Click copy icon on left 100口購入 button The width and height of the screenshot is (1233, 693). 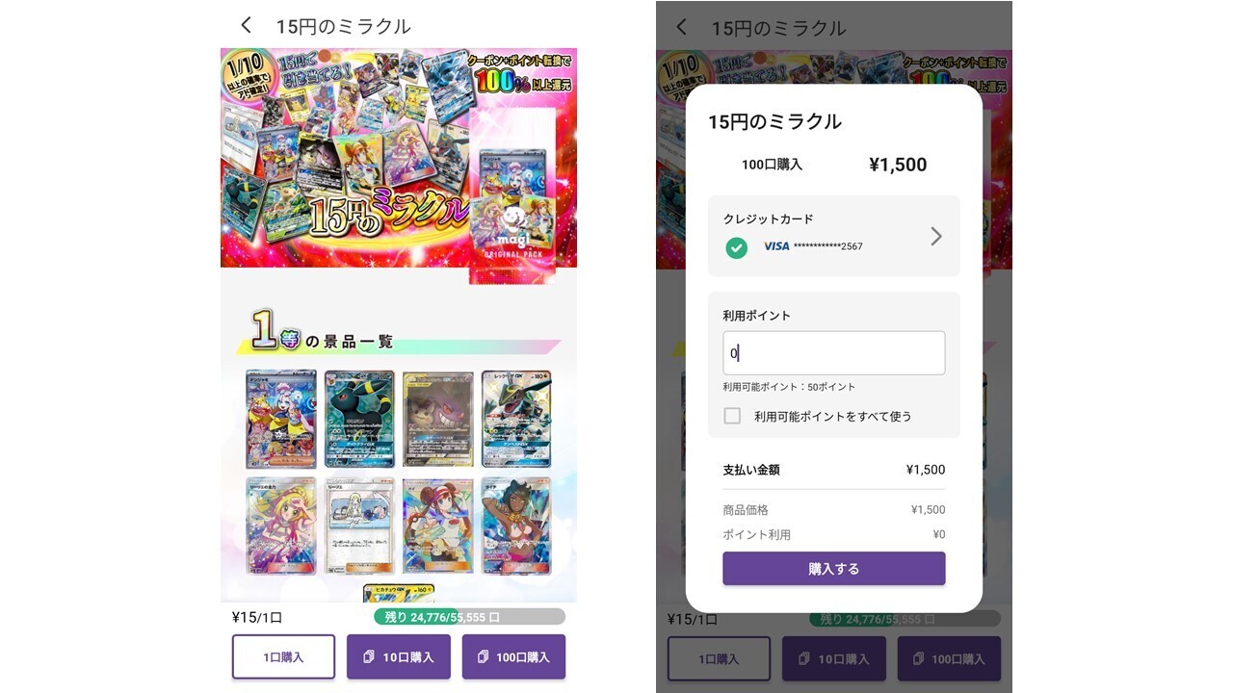[484, 657]
